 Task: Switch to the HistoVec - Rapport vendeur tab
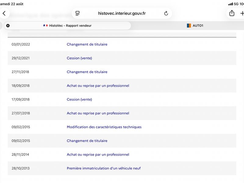(67, 26)
